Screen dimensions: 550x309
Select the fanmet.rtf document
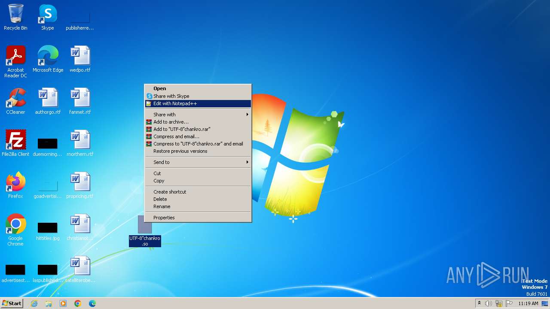(x=80, y=101)
